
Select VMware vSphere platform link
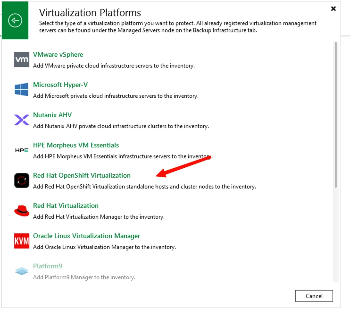point(58,54)
